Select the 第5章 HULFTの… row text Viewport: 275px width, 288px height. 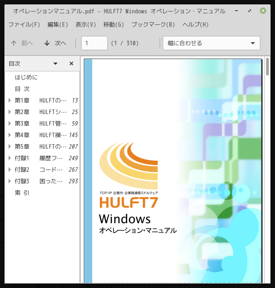(x=40, y=146)
